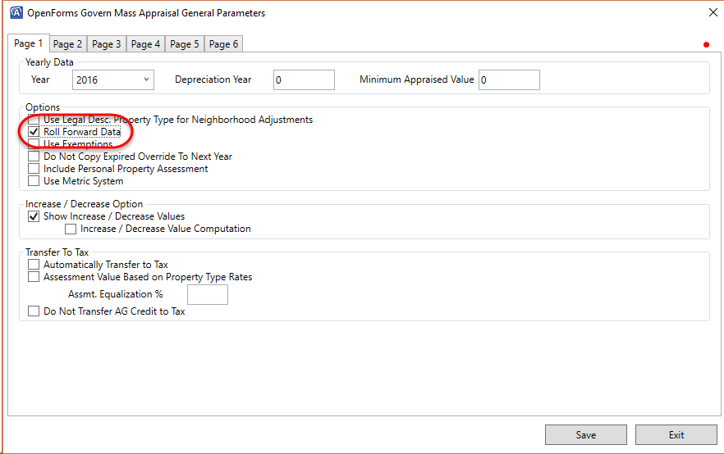Click the Exit button
The width and height of the screenshot is (724, 454).
click(676, 435)
